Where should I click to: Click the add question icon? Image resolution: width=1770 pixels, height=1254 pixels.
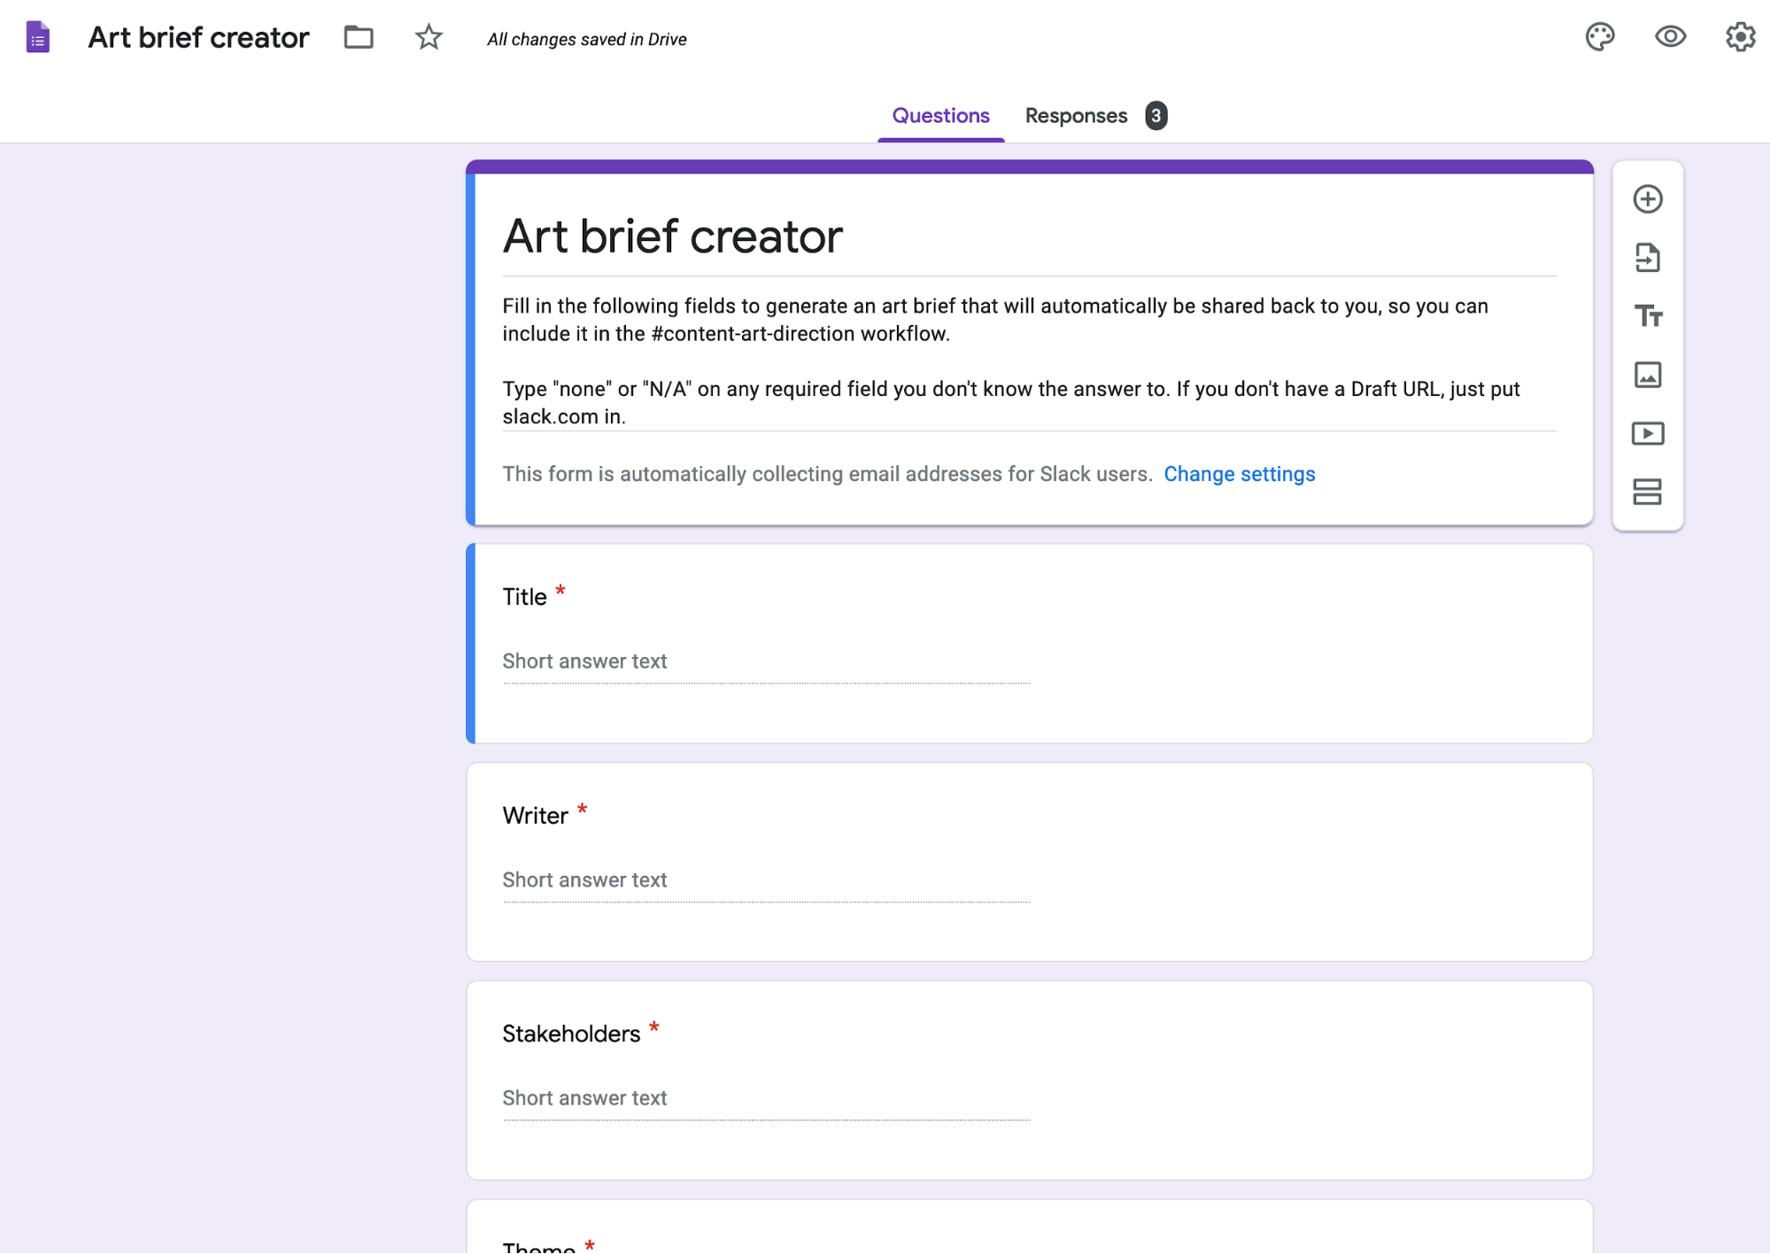click(1648, 198)
